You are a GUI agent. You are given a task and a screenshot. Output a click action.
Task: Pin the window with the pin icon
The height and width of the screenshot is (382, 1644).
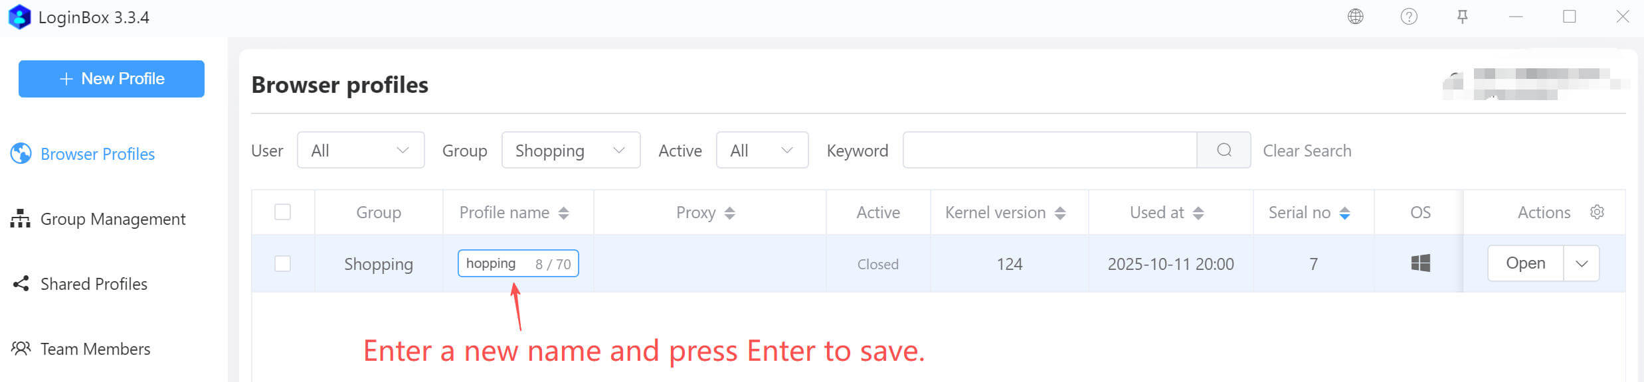(1462, 17)
